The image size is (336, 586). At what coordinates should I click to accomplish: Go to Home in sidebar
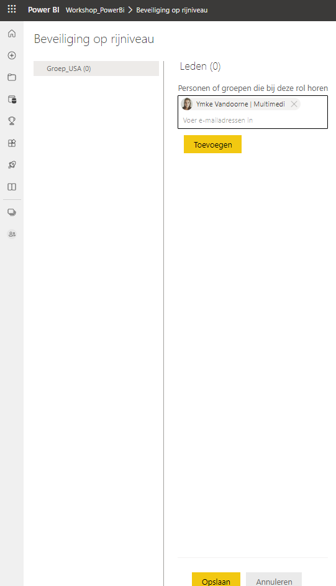pyautogui.click(x=12, y=34)
